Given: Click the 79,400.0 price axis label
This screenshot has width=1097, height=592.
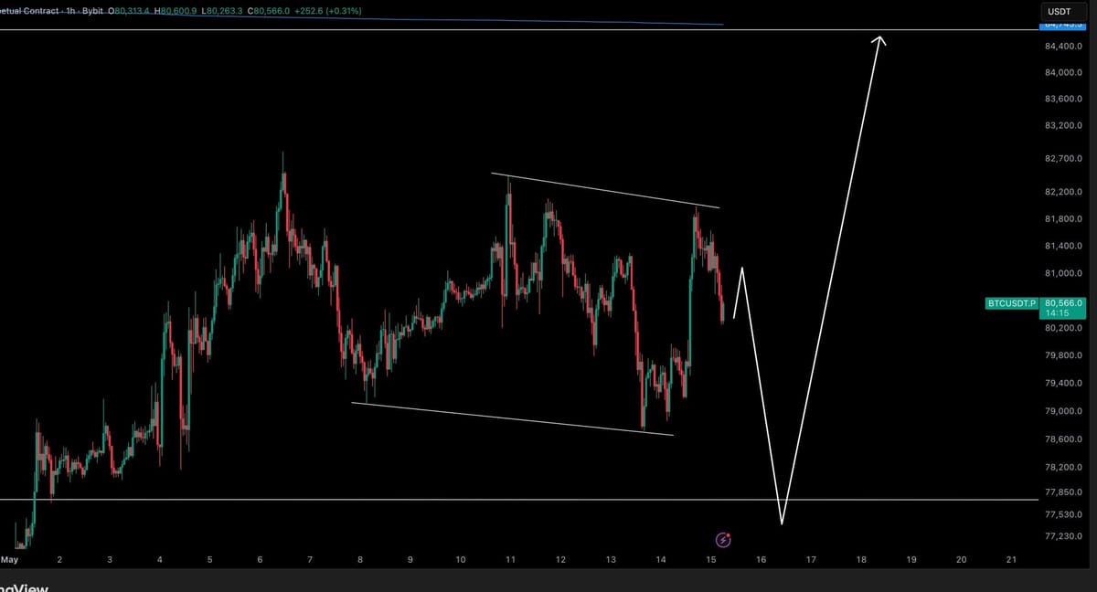Looking at the screenshot, I should click(1063, 384).
